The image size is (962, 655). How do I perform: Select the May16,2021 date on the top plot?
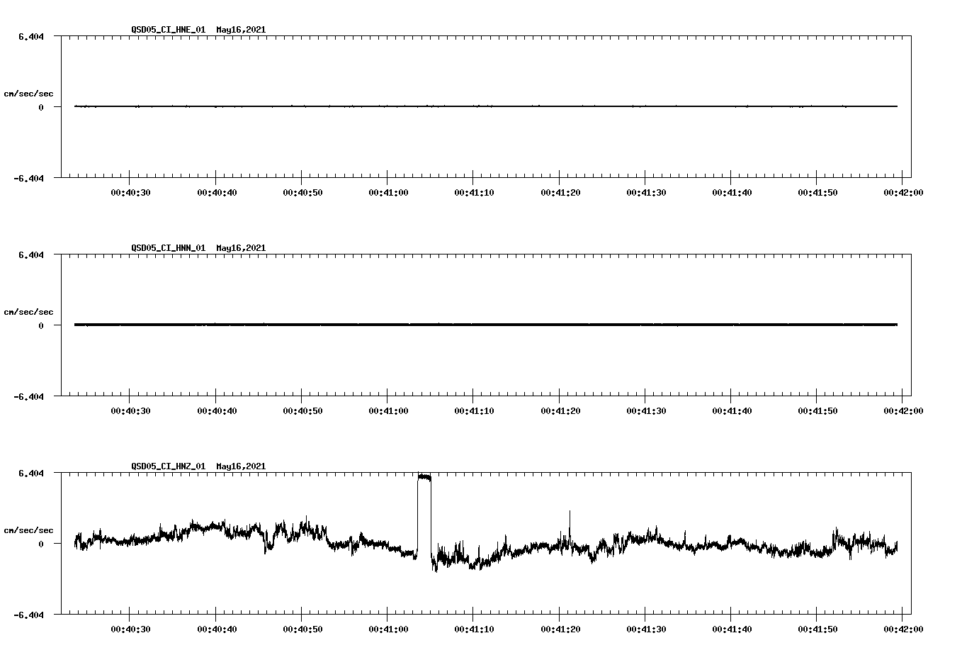[x=241, y=30]
